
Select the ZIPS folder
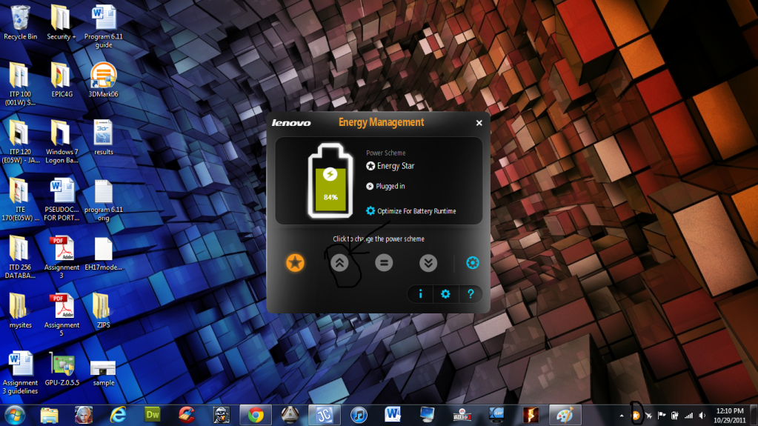[103, 310]
